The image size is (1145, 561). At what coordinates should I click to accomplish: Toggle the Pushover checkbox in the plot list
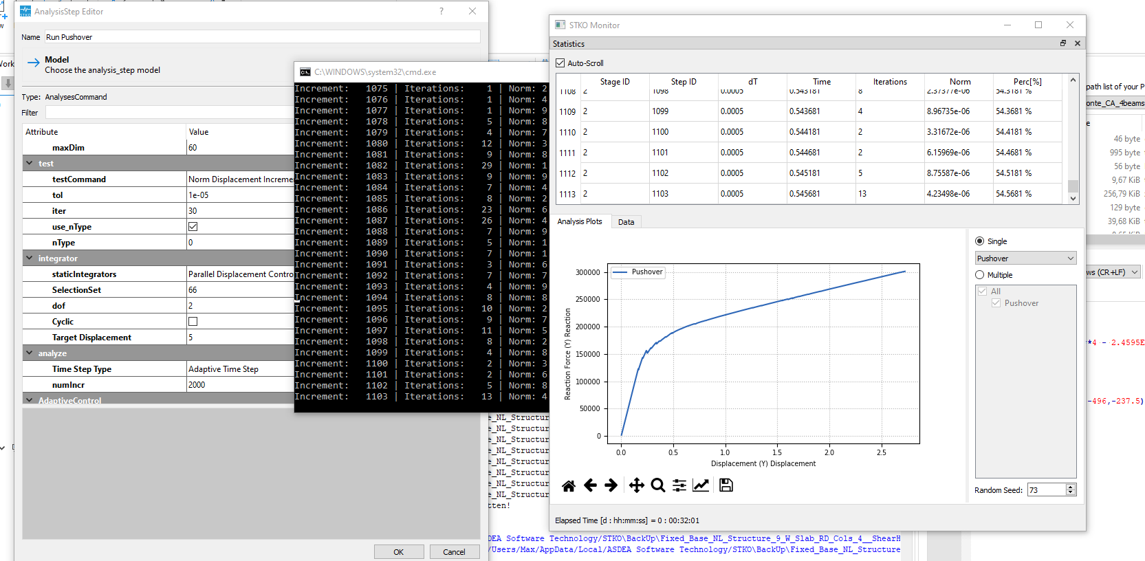pos(996,303)
